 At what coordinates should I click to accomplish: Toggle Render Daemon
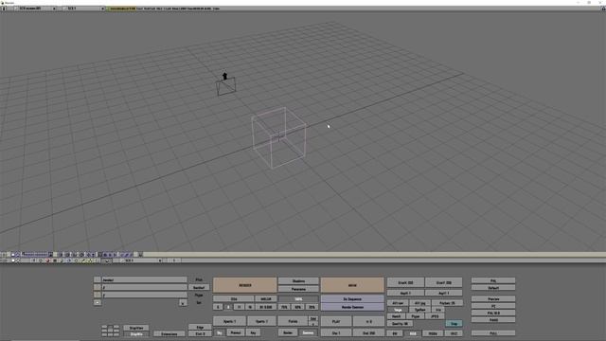(x=352, y=307)
